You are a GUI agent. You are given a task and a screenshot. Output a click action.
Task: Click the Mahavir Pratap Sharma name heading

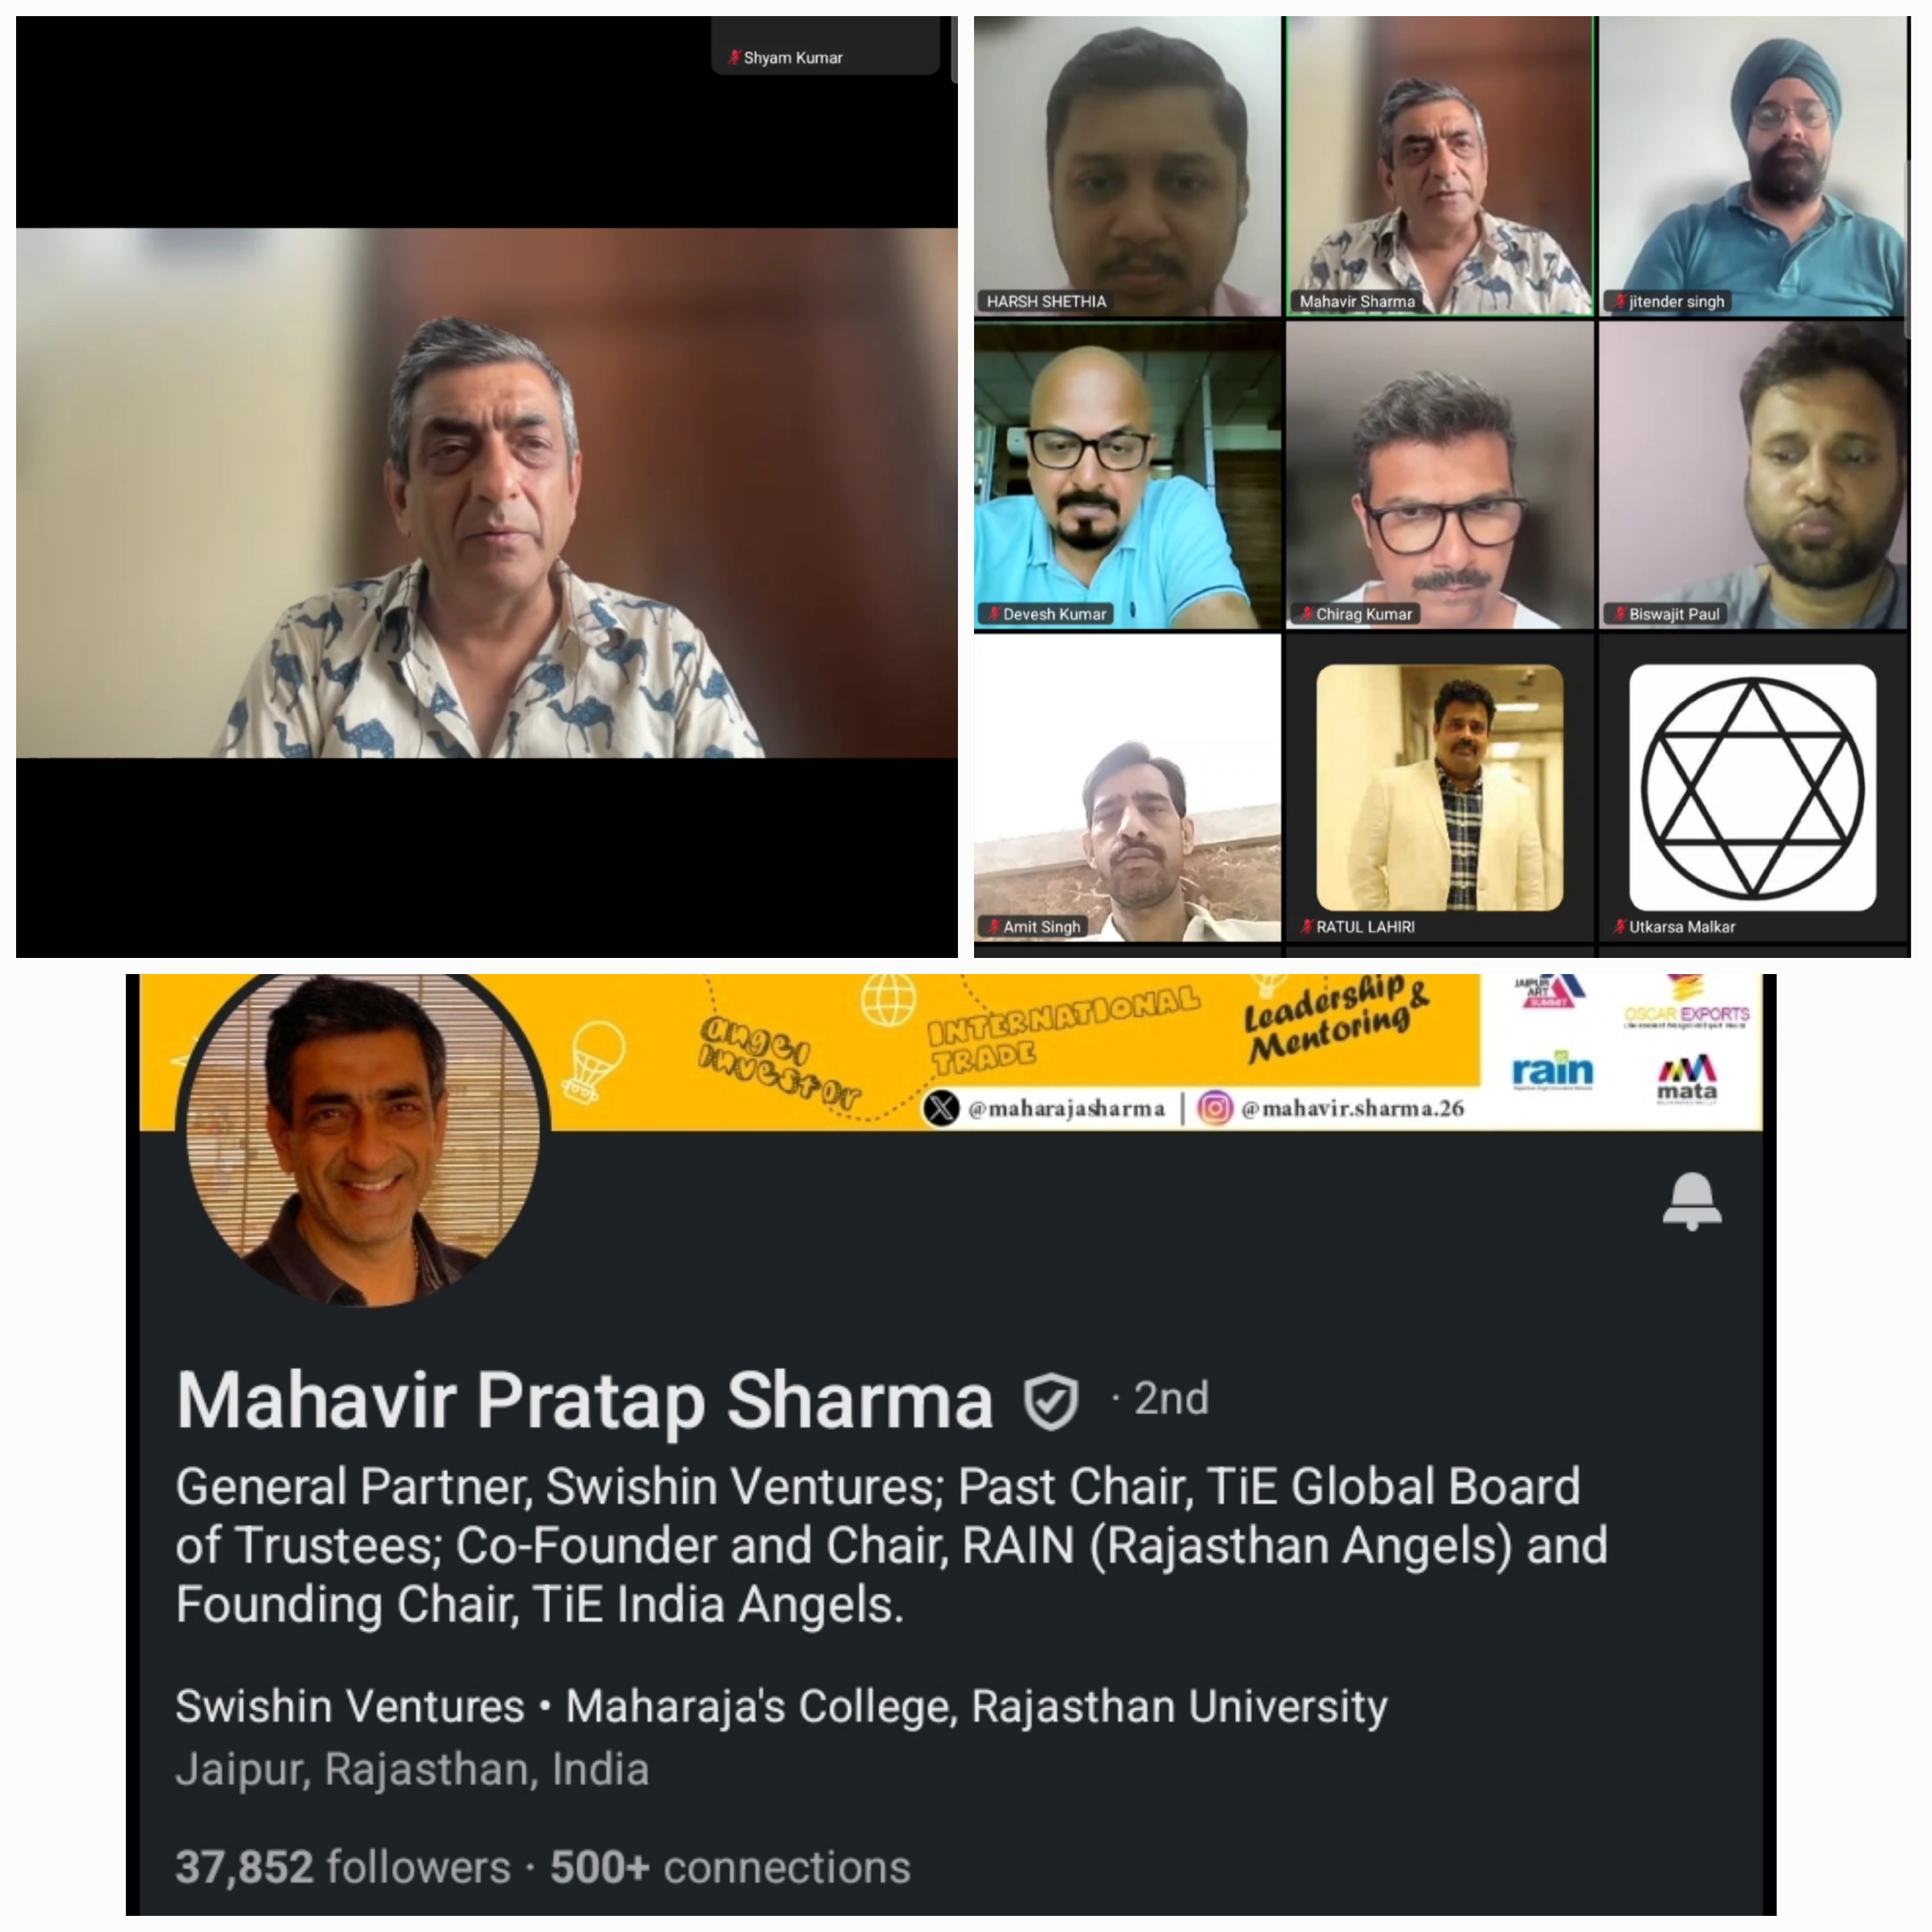pyautogui.click(x=584, y=1401)
